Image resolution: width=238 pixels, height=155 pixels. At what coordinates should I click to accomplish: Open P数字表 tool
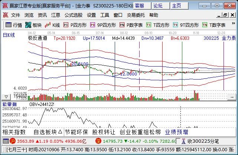[131, 25]
